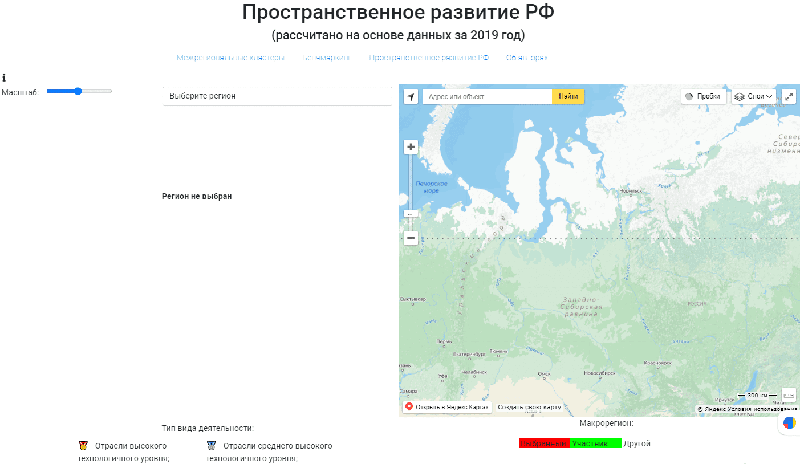Image resolution: width=800 pixels, height=464 pixels.
Task: Click Уфа city label on map
Action: pos(442,376)
